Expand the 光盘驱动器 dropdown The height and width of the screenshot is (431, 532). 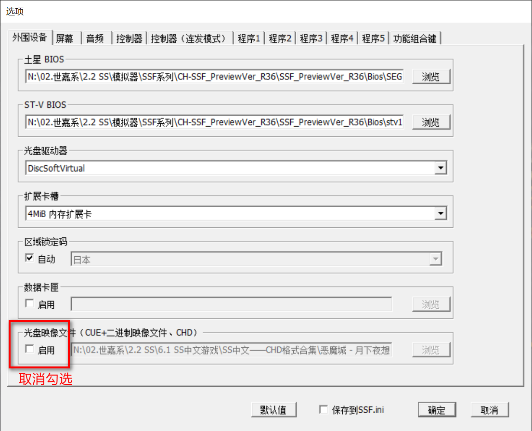(x=440, y=168)
